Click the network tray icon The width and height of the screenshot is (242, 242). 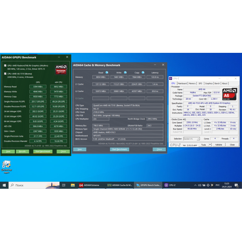click(208, 185)
